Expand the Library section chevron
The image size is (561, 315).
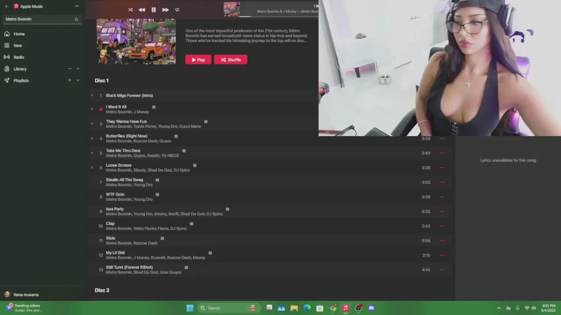pos(78,69)
